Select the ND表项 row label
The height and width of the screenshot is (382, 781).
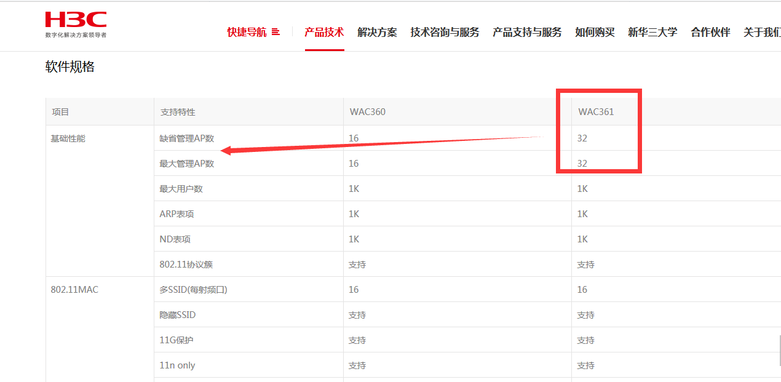tap(175, 239)
